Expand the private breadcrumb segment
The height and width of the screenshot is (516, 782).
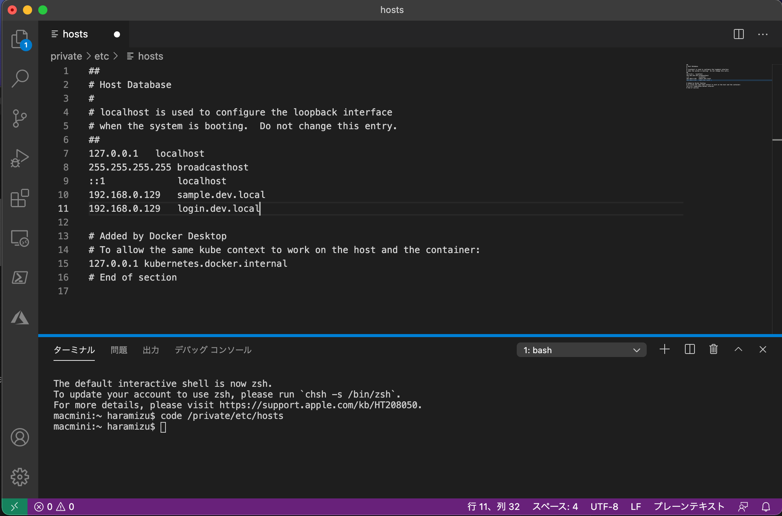(66, 56)
